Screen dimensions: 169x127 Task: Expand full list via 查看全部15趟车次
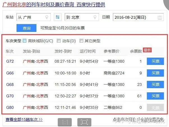tap(24, 119)
